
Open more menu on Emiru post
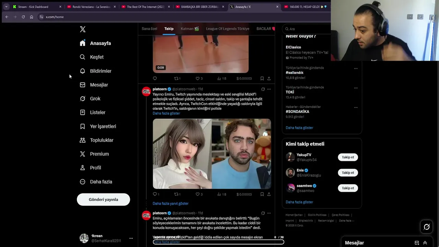click(269, 89)
